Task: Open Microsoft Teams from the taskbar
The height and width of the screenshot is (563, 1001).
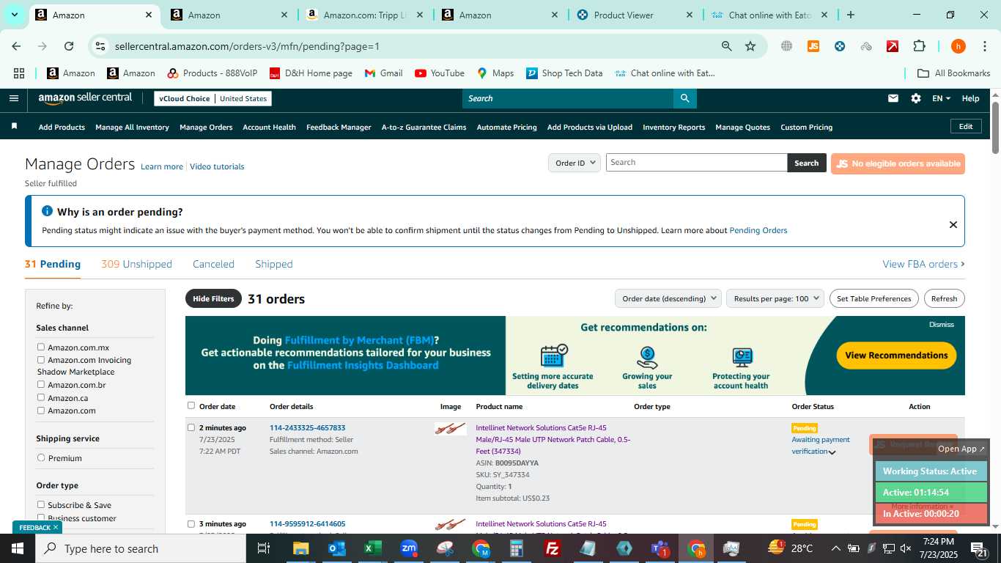Action: coord(660,548)
